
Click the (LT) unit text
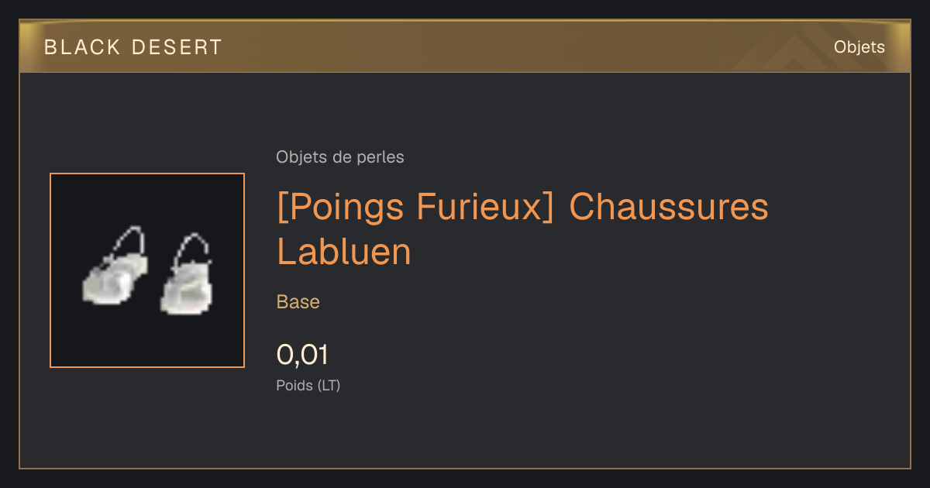(329, 385)
